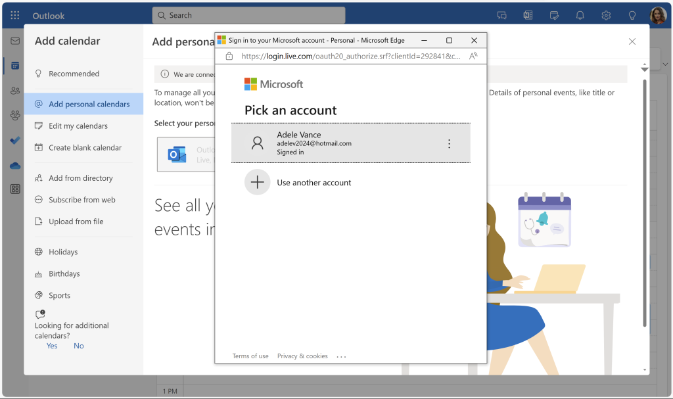Open the To Do checkmark icon
Screen dimensions: 673x399
point(15,141)
